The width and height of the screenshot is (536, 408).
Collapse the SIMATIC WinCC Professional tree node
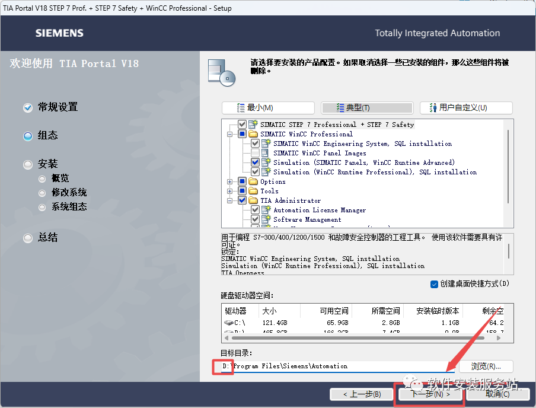tap(229, 134)
